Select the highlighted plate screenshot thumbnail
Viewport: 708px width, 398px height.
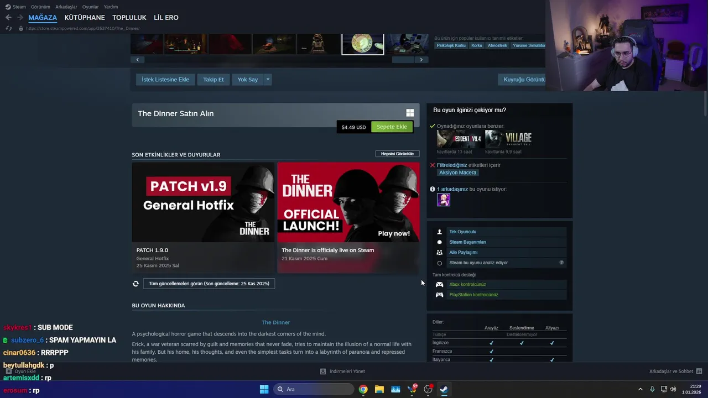[x=363, y=44]
